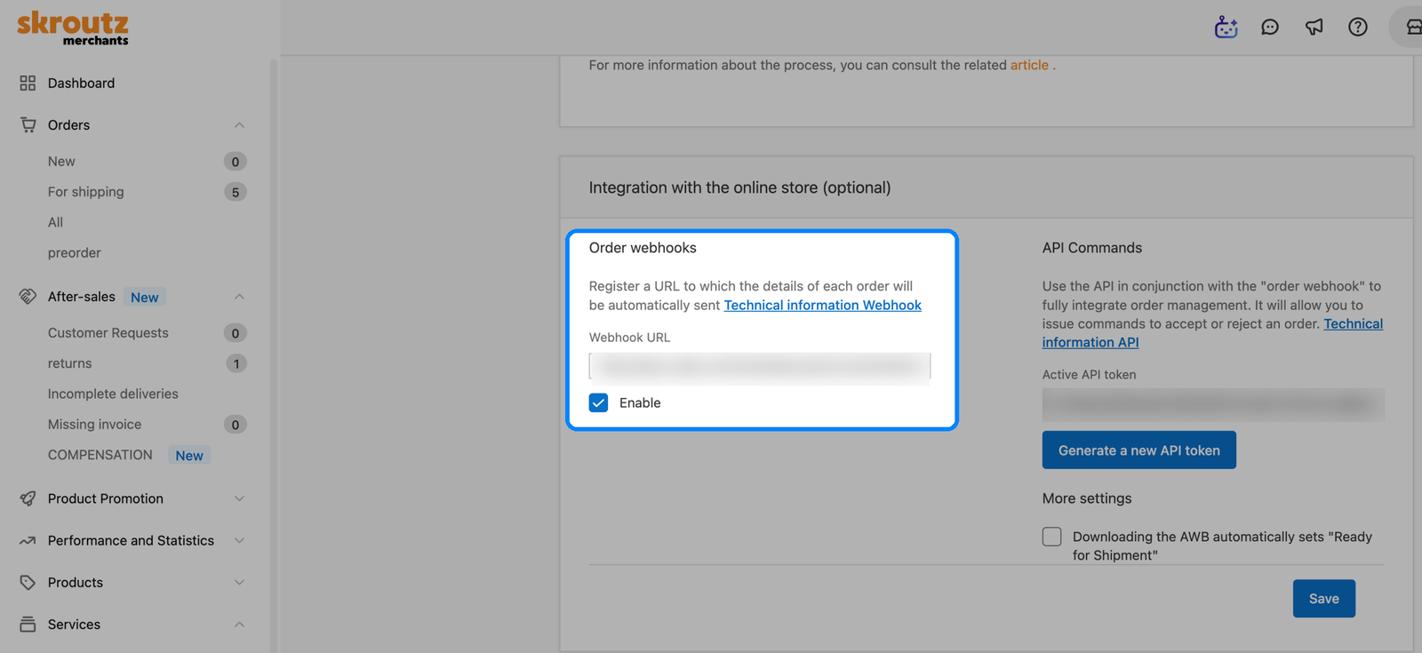The height and width of the screenshot is (653, 1422).
Task: Open Incomplete deliveries
Action: (113, 394)
